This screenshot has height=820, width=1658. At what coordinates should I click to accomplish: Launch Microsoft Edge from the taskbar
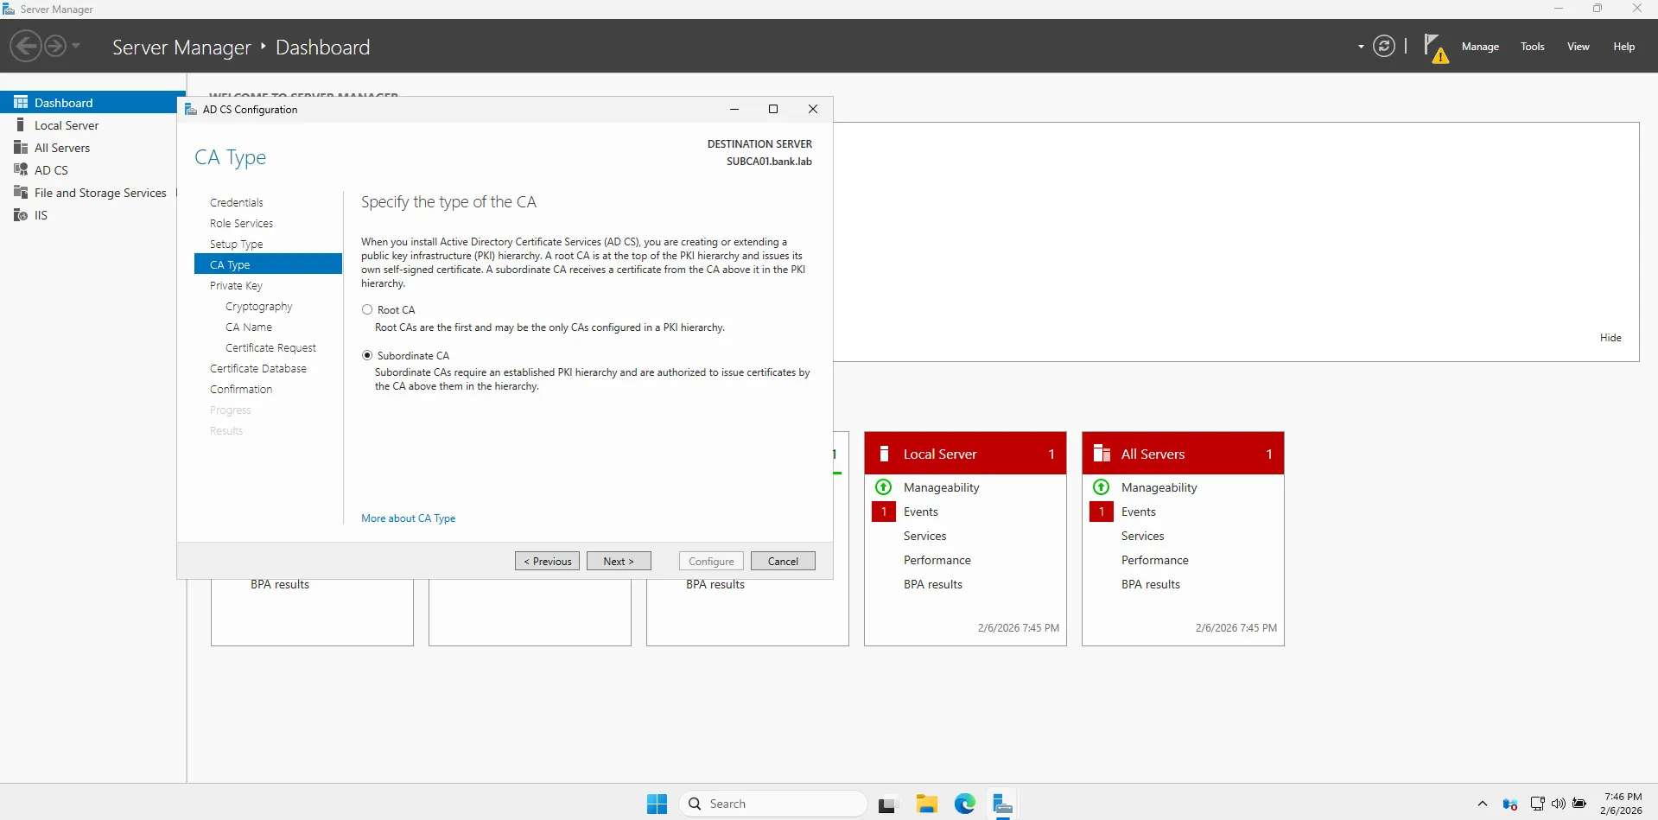[964, 804]
